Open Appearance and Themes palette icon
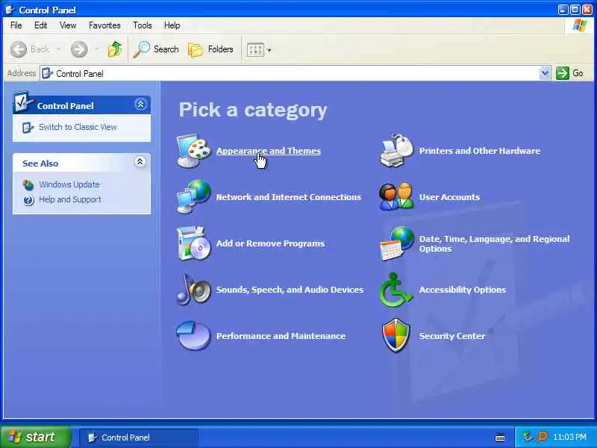597x448 pixels. (193, 151)
